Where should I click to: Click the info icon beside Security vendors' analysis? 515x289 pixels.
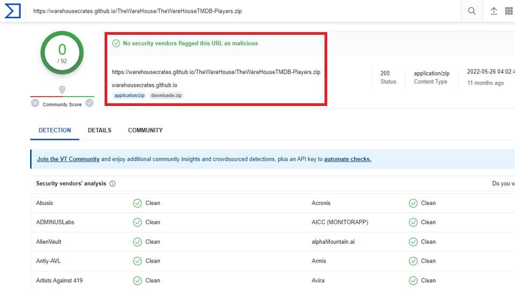tap(112, 184)
